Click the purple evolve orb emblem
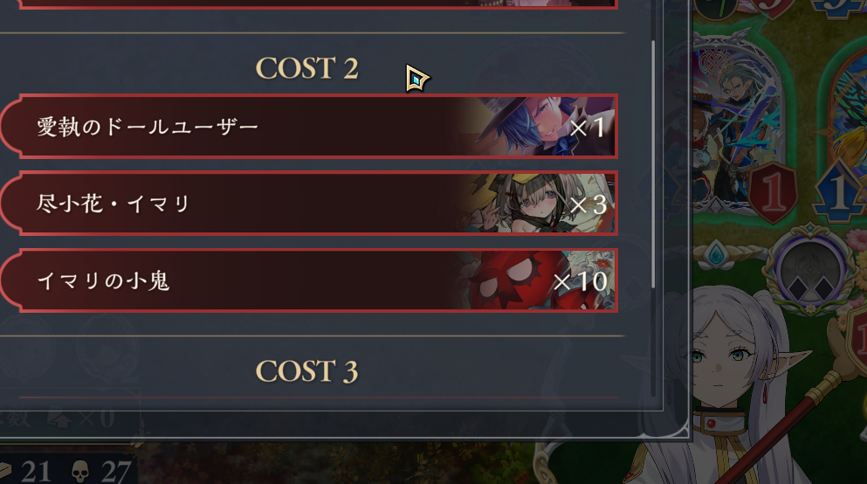Image resolution: width=867 pixels, height=484 pixels. pyautogui.click(x=810, y=271)
